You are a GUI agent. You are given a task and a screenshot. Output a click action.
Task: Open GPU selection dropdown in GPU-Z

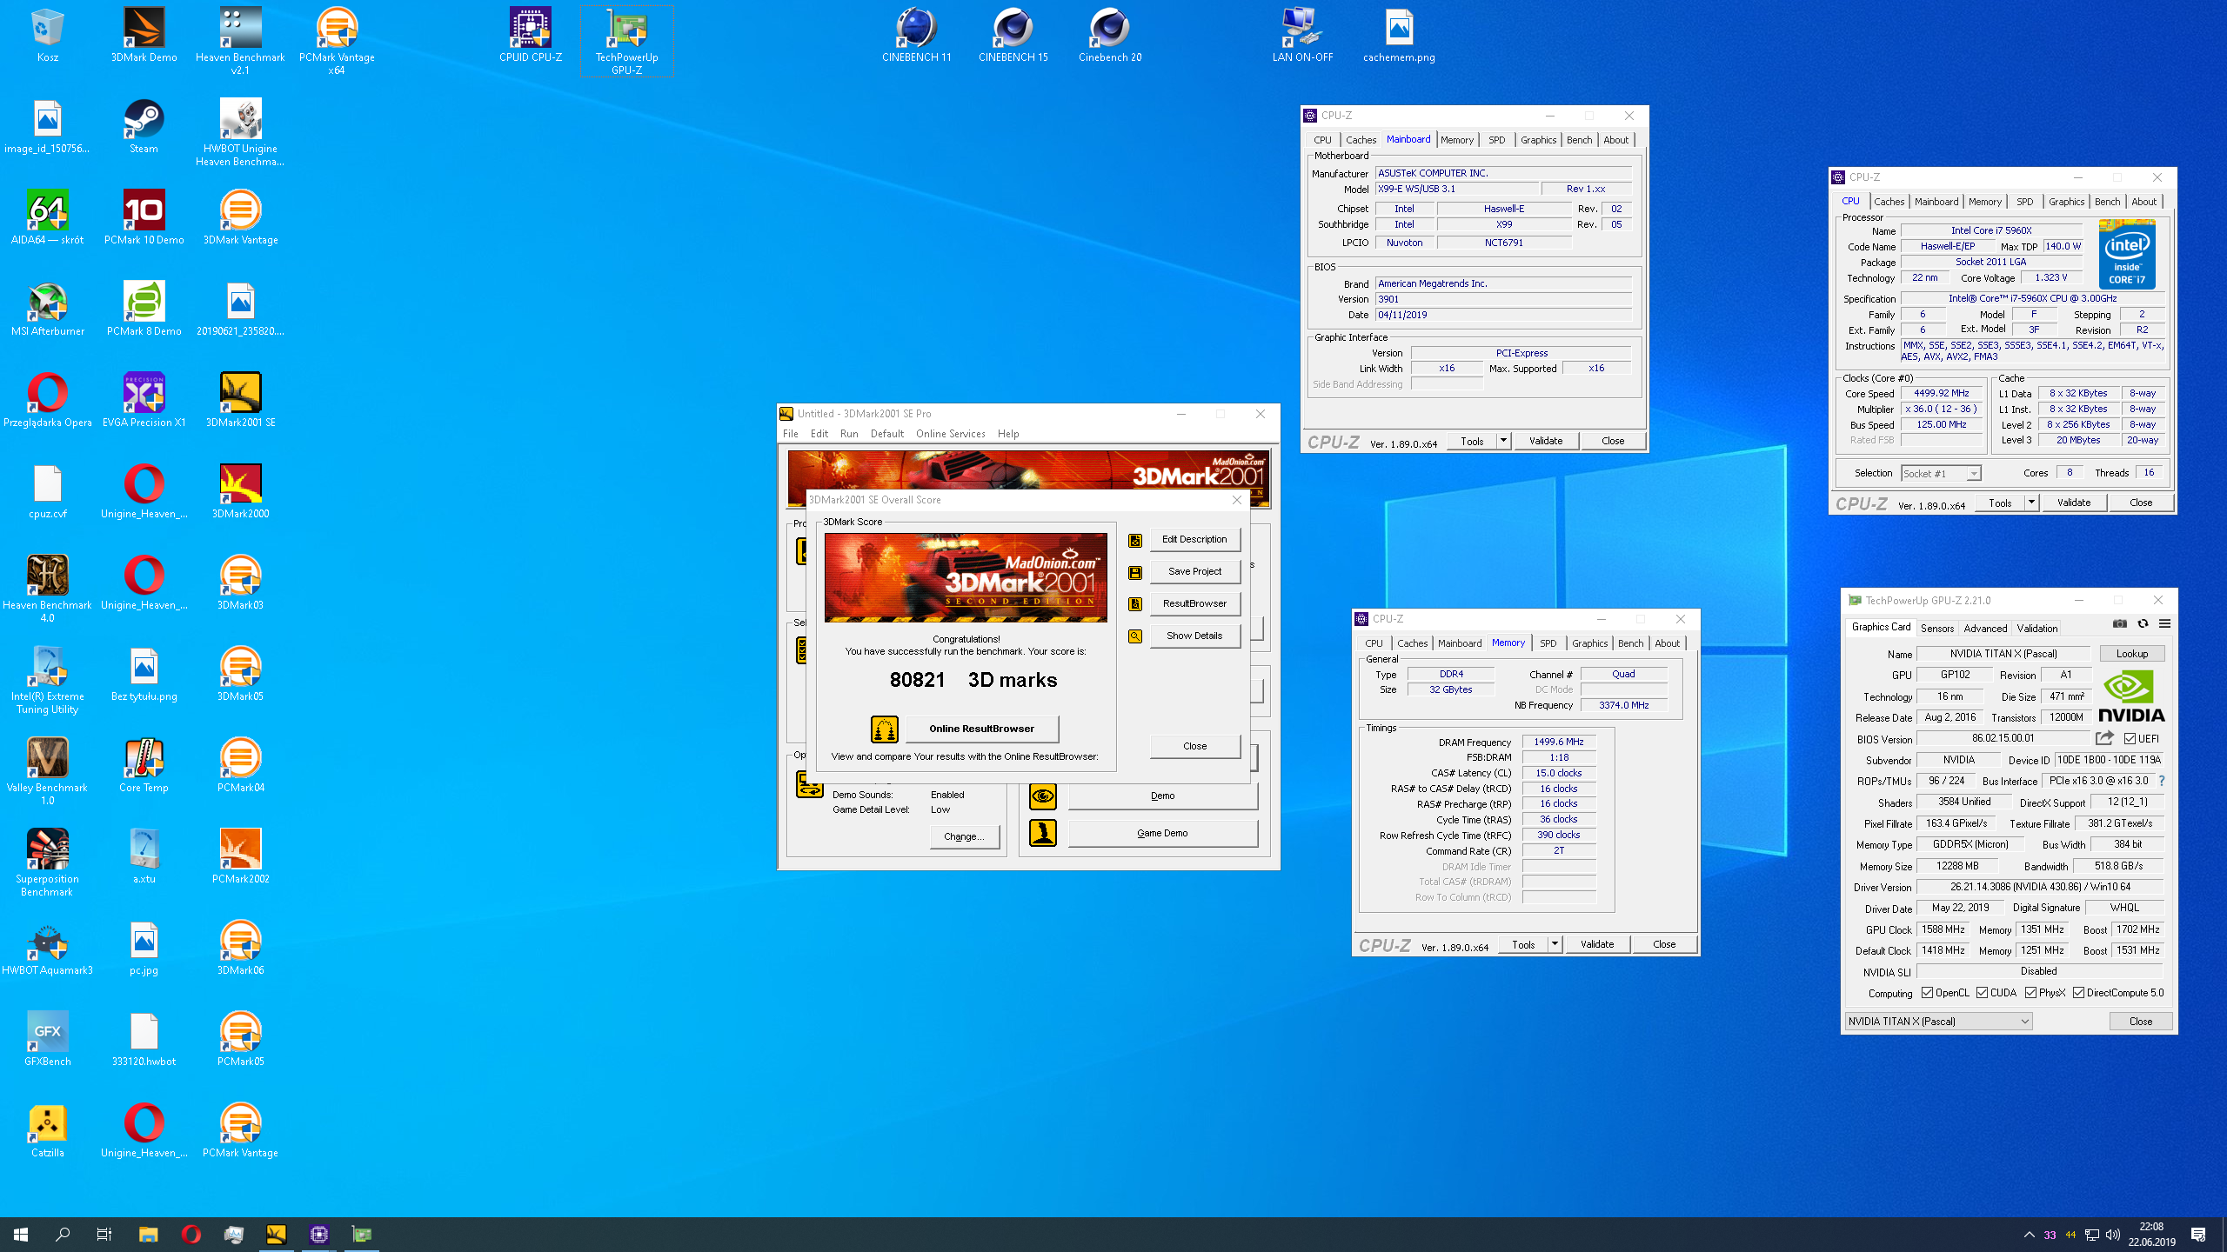pos(1938,1022)
